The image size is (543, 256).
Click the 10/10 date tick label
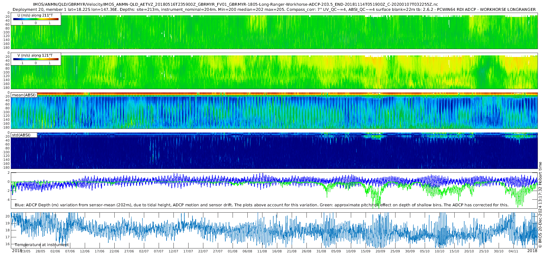tap(440, 251)
